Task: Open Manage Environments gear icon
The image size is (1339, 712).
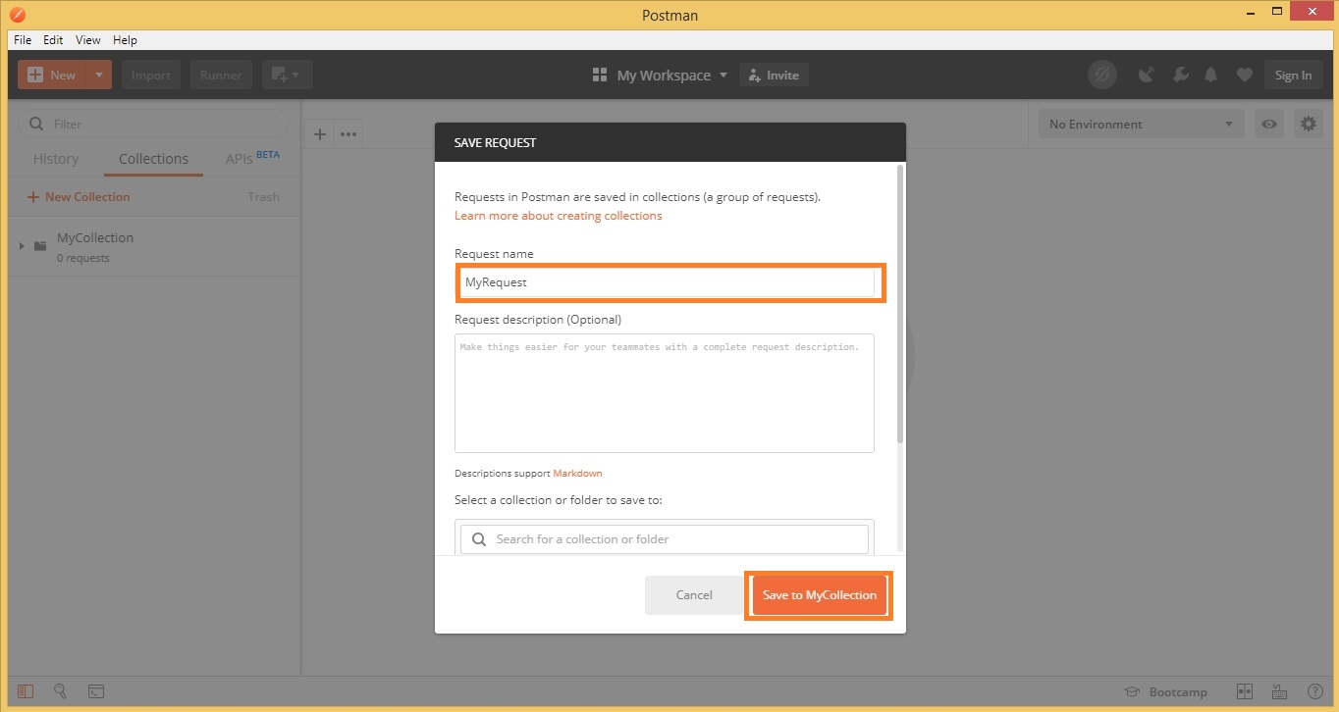Action: (x=1308, y=125)
